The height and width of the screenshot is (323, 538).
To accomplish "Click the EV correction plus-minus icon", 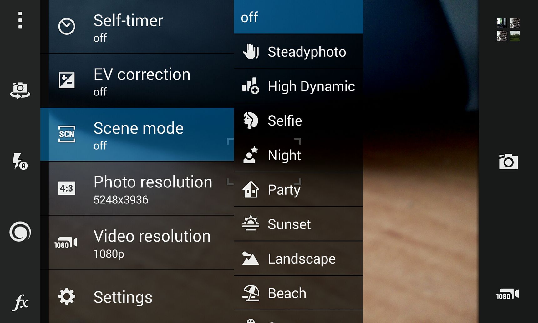I will [x=67, y=80].
